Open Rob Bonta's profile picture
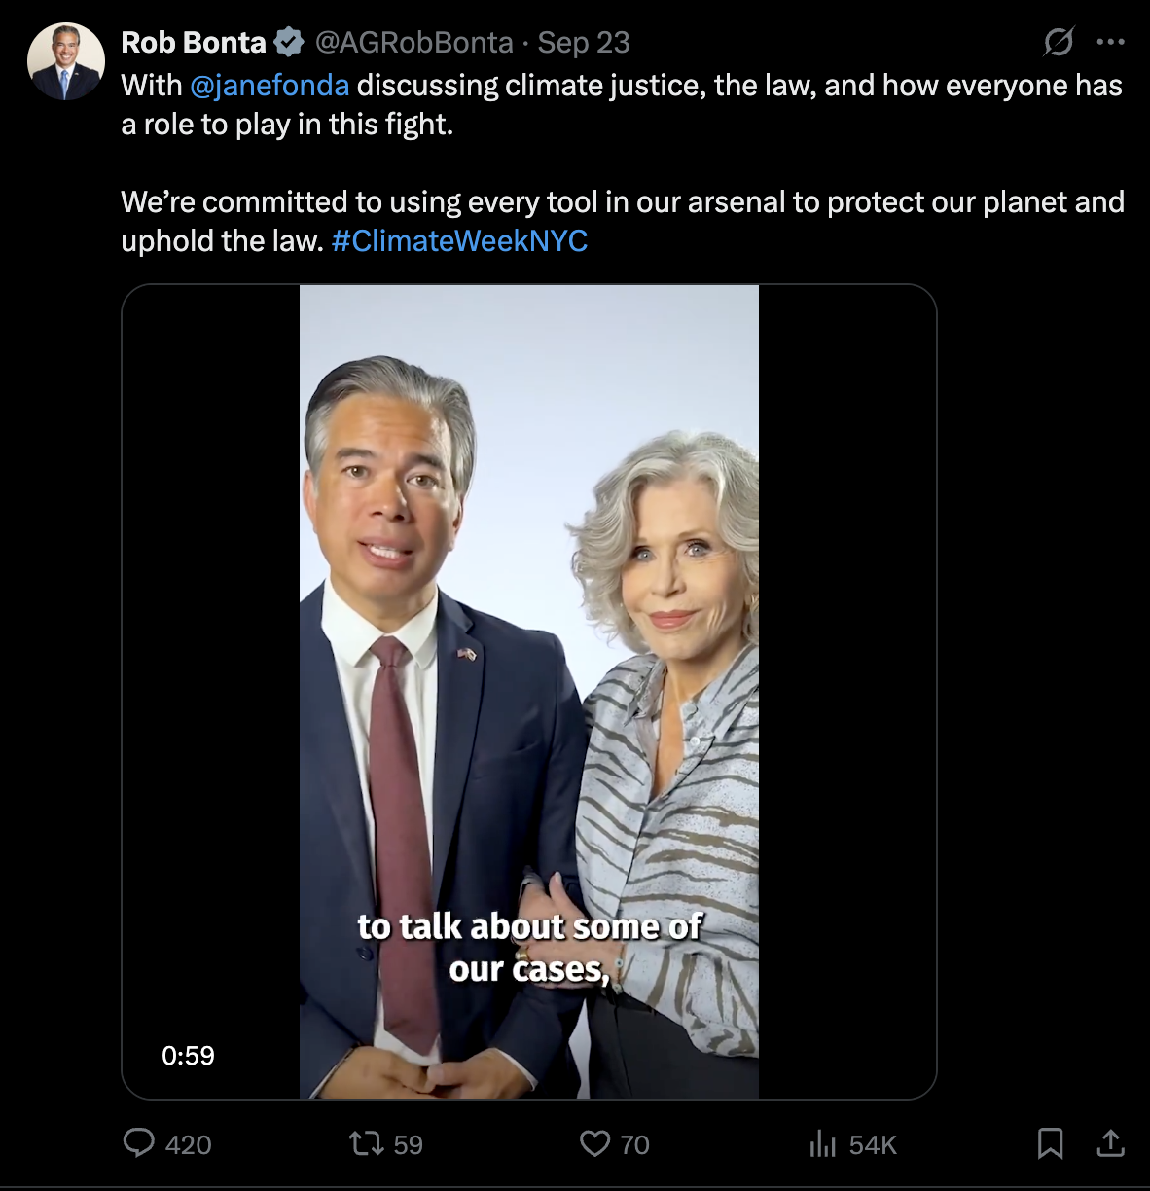The height and width of the screenshot is (1191, 1150). click(x=65, y=61)
